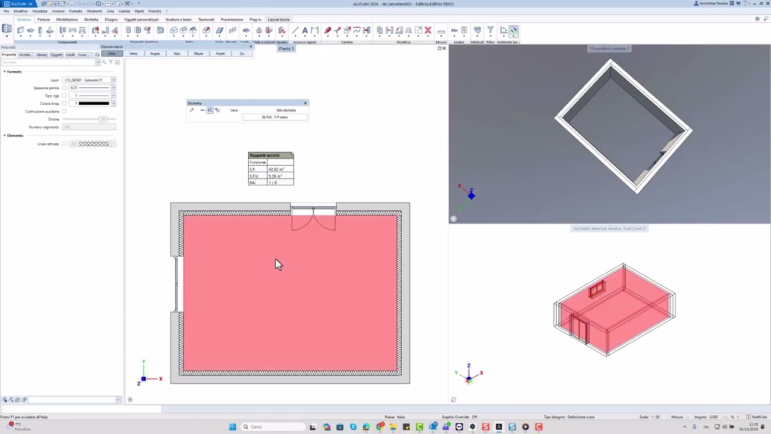This screenshot has height=434, width=771.
Task: Open the Filtro funnel tool in the ribbon
Action: [490, 30]
